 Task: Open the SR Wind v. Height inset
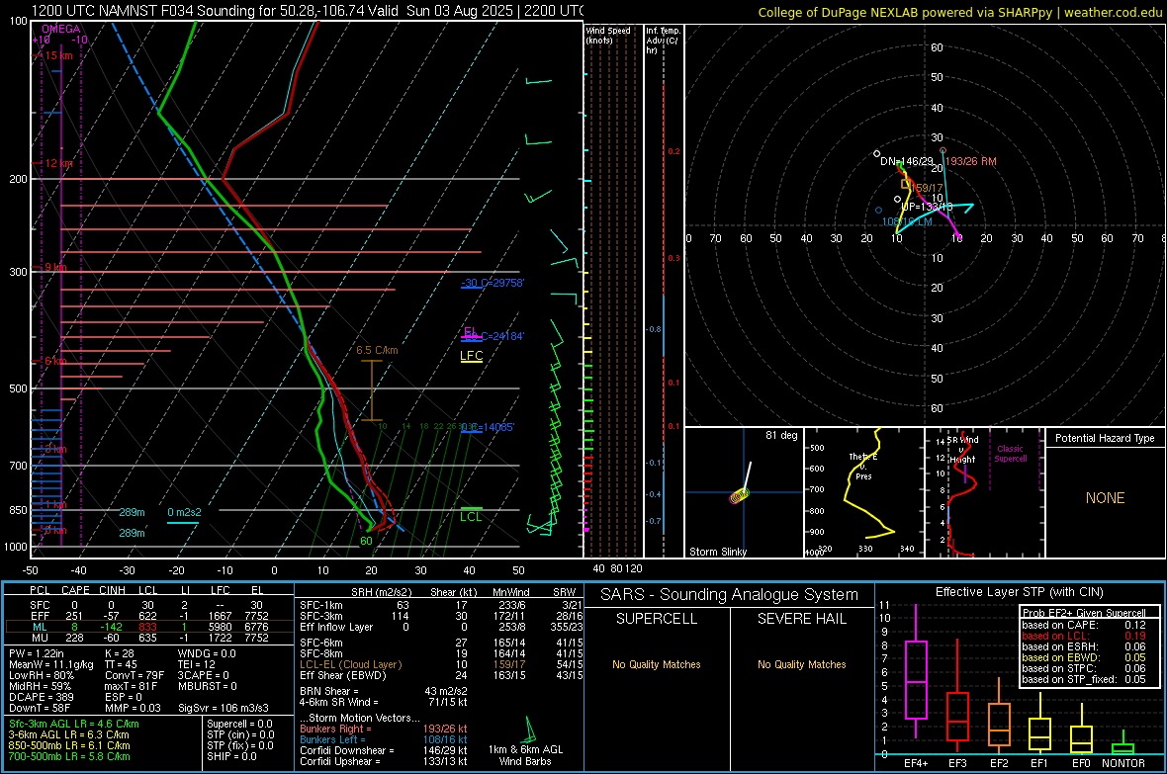pos(984,492)
